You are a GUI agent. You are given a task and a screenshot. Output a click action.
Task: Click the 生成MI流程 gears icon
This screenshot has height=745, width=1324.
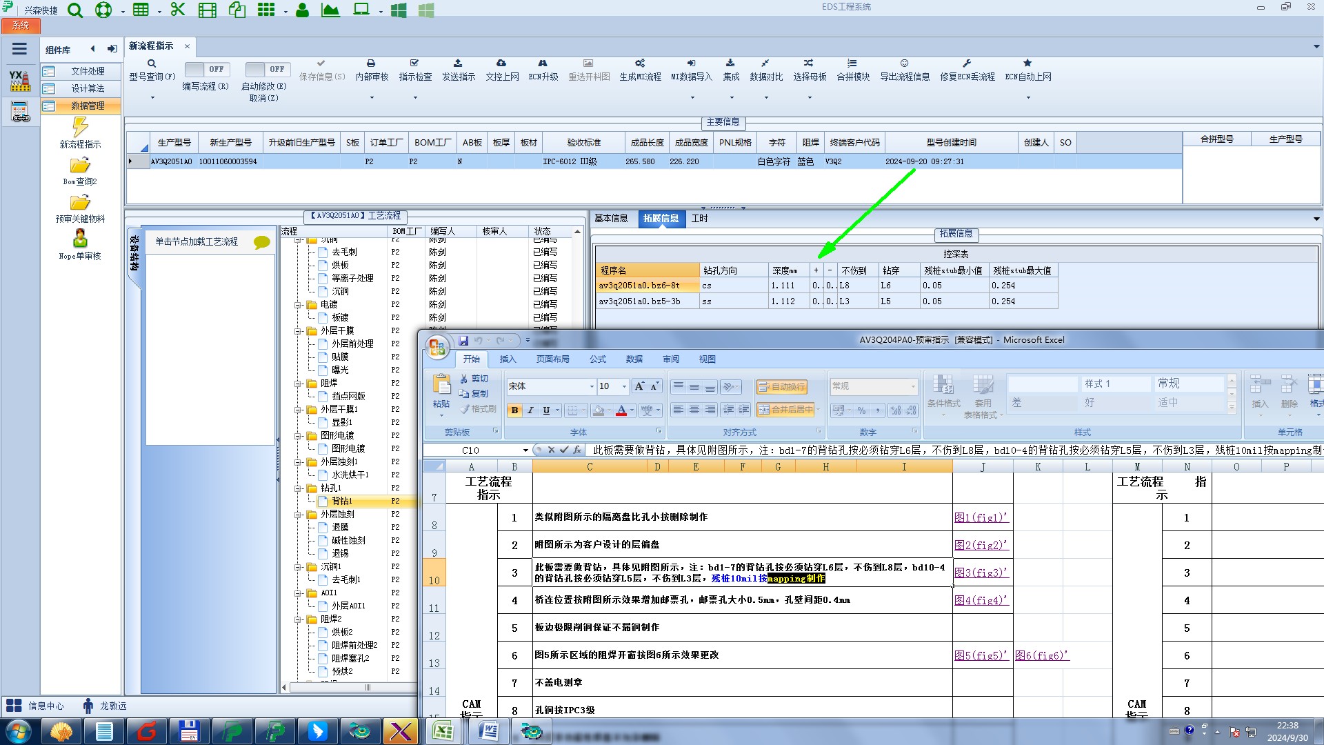[640, 63]
